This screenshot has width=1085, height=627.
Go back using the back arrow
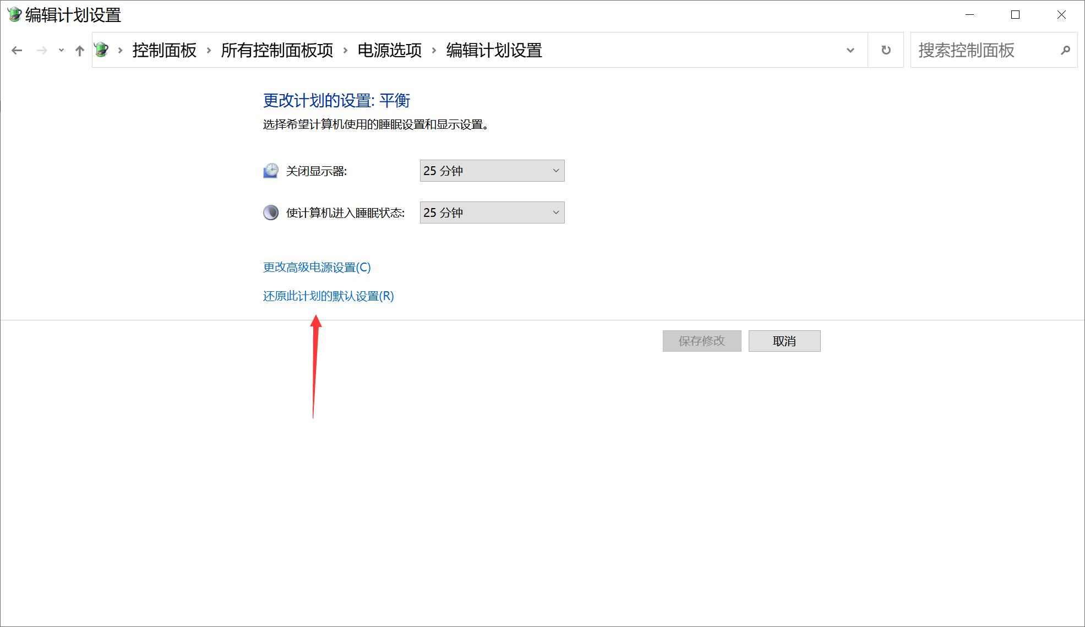pos(17,51)
